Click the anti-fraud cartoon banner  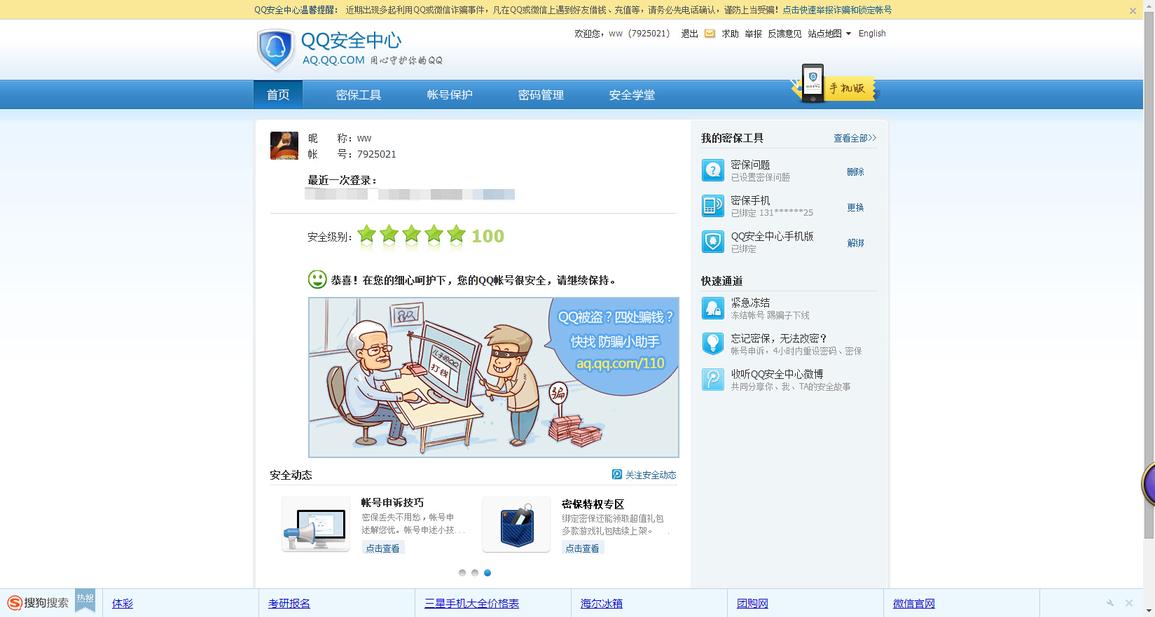494,377
